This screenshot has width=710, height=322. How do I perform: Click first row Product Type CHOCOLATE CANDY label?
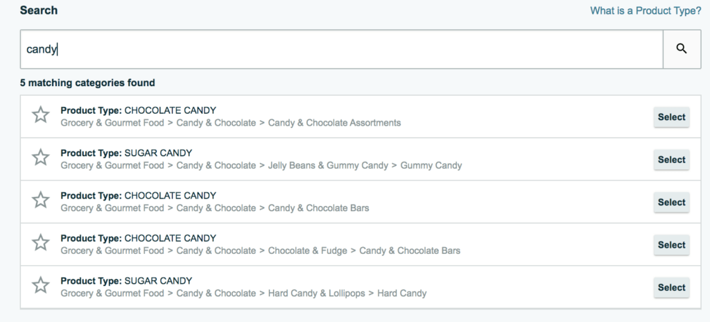(139, 110)
